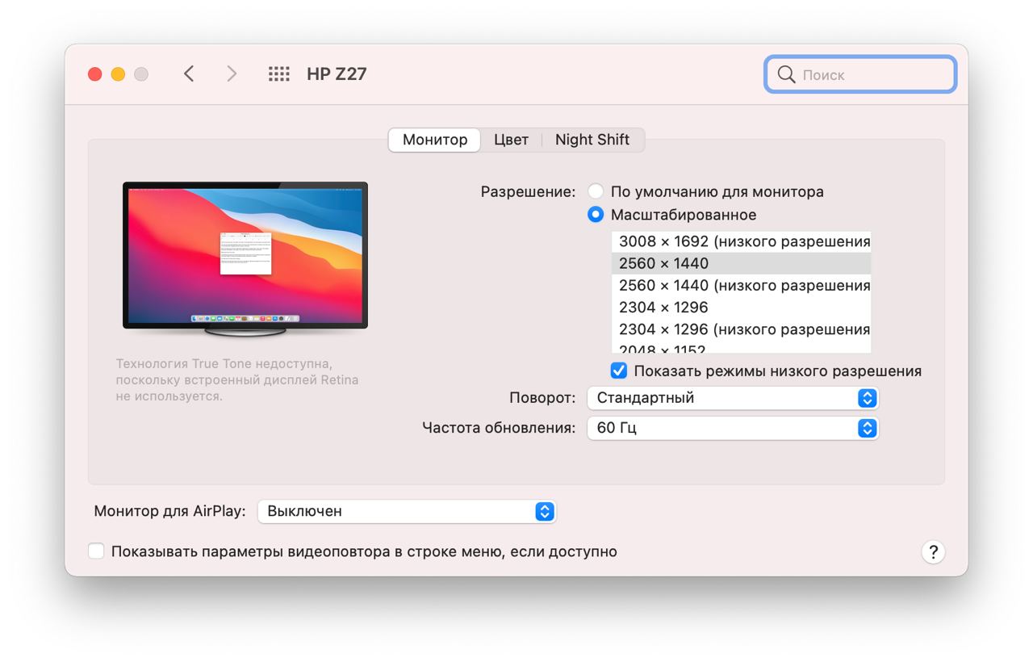The image size is (1033, 662).
Task: Open the Night Shift tab
Action: [x=592, y=140]
